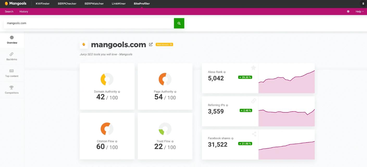Click the link icon on Referring IPs card

(x=254, y=101)
